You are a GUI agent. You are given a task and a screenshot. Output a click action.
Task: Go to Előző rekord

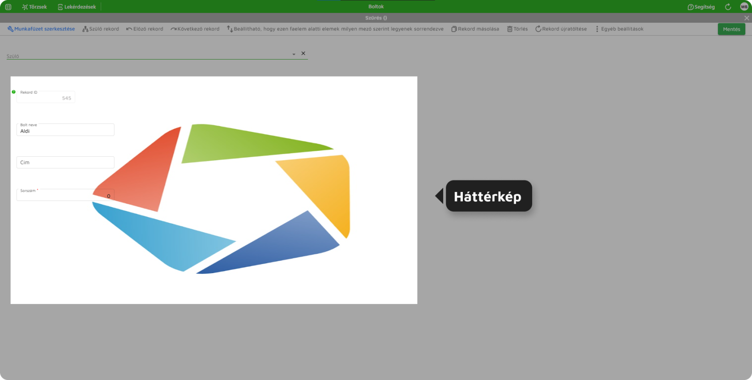click(x=145, y=29)
